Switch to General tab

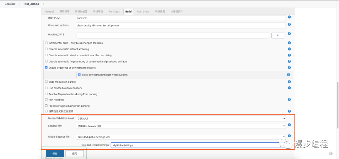click(50, 11)
